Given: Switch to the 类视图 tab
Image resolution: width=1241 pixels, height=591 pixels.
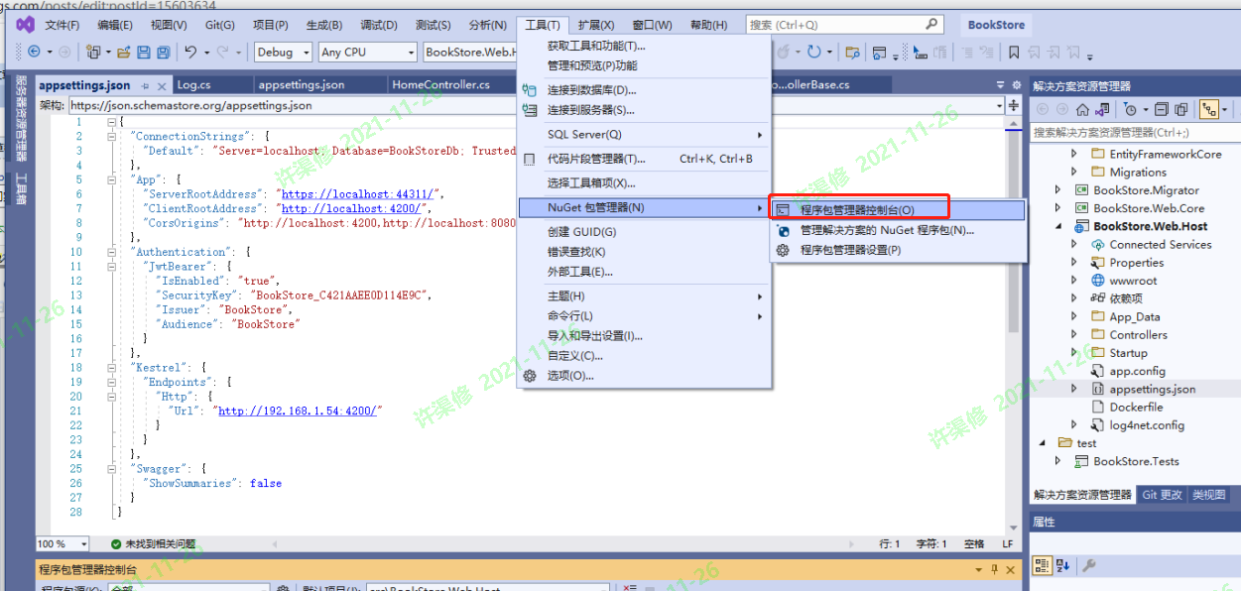Looking at the screenshot, I should (1209, 495).
